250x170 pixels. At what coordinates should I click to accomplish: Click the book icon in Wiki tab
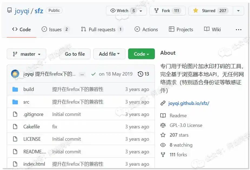pos(207,29)
